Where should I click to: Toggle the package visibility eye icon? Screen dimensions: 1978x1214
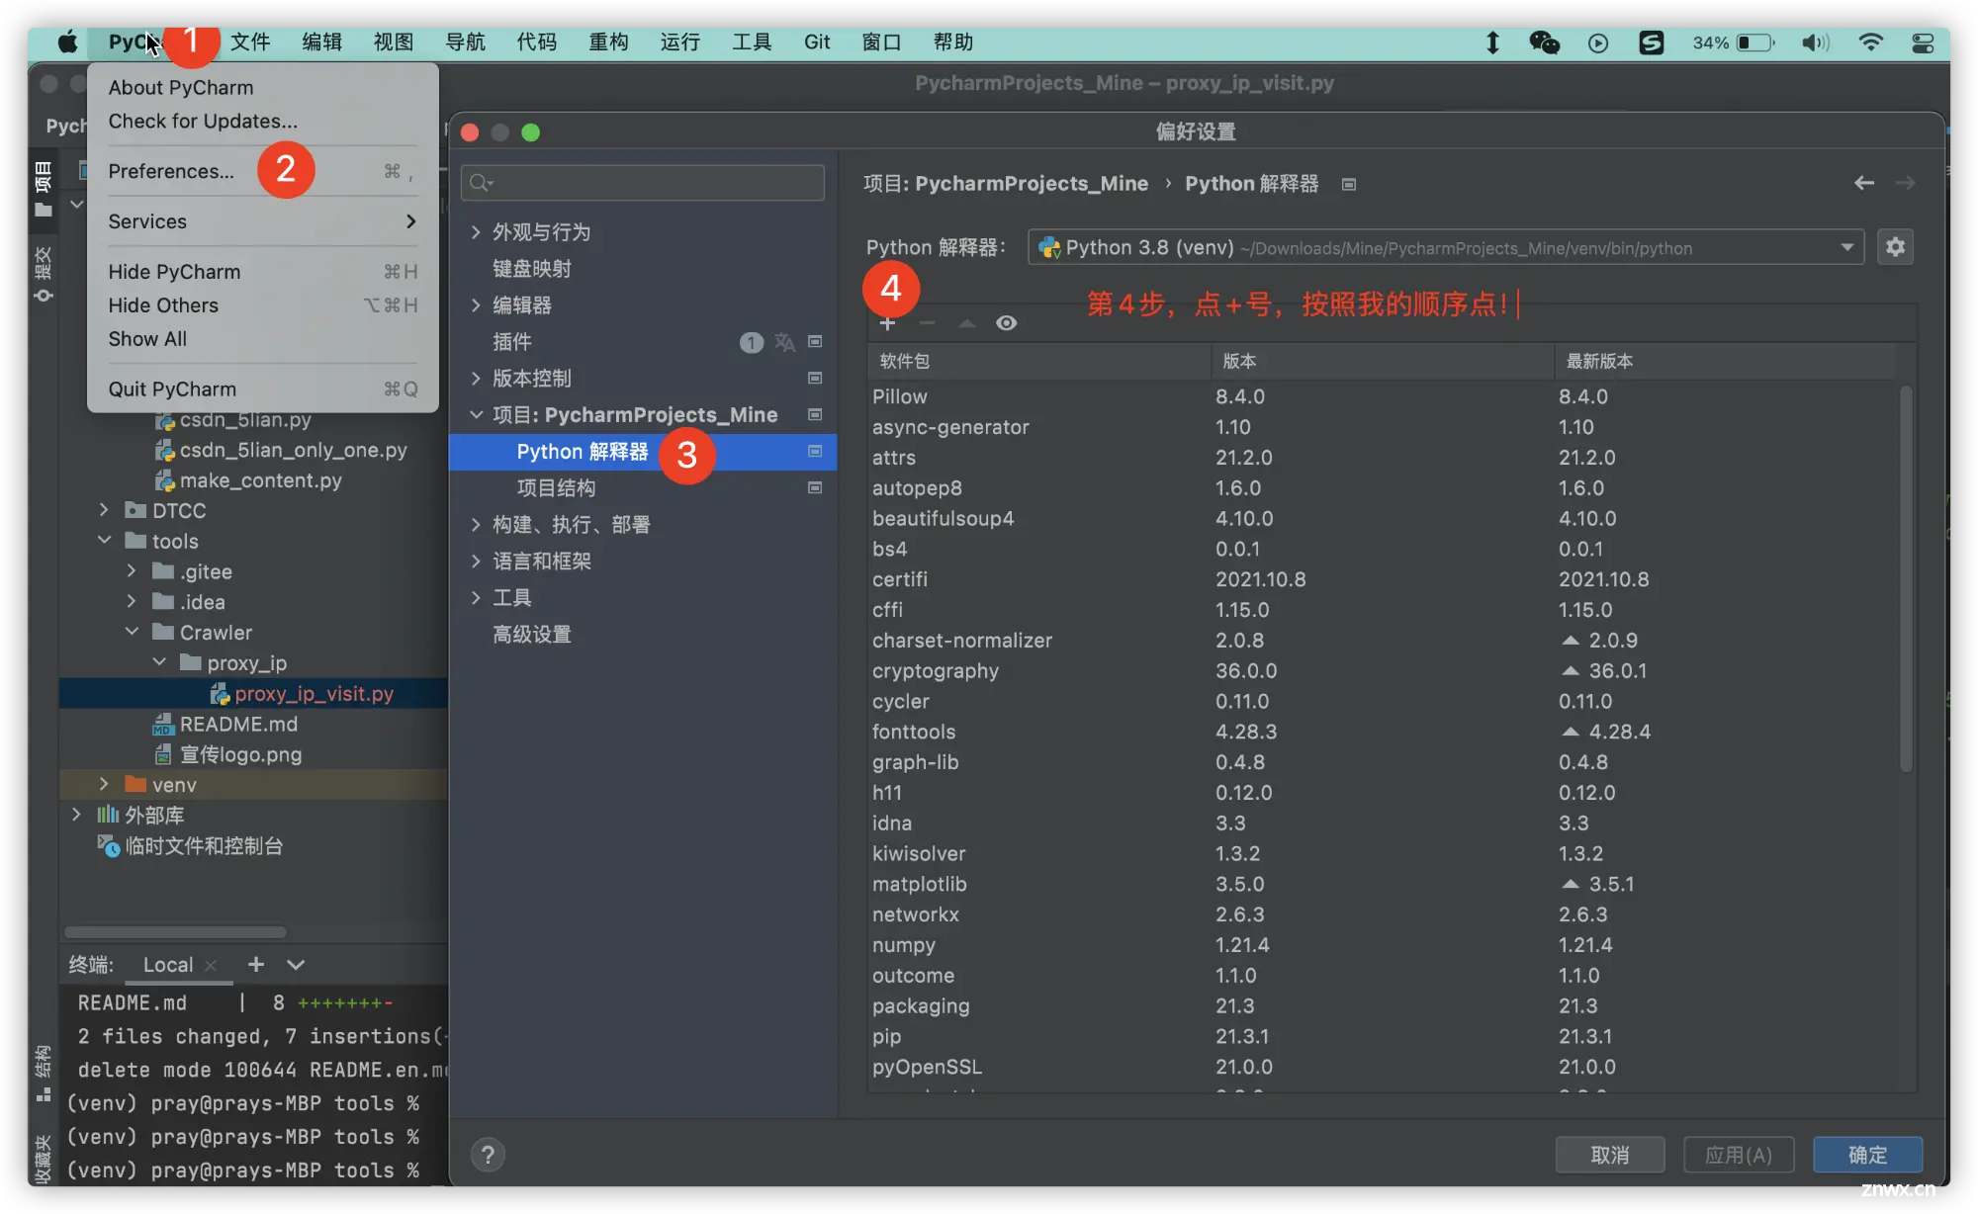[1006, 322]
